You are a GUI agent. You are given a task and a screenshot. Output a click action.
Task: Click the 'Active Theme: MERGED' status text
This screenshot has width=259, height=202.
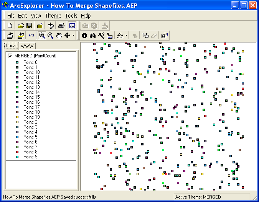[x=198, y=197]
